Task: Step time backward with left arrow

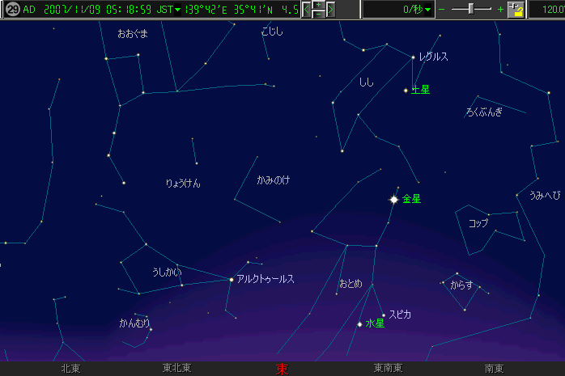Action: click(x=307, y=10)
